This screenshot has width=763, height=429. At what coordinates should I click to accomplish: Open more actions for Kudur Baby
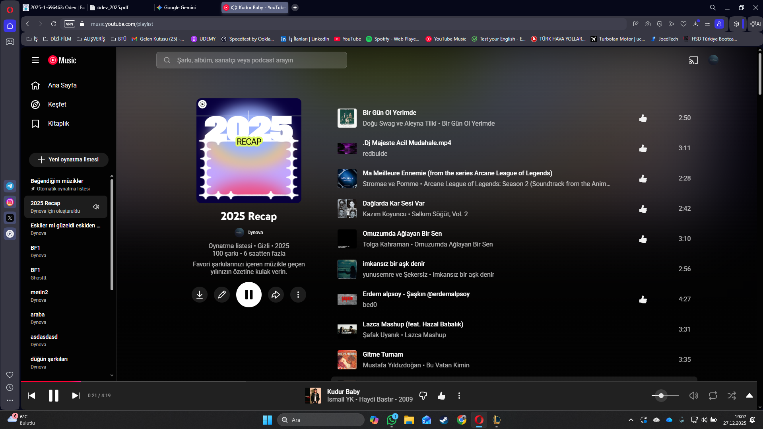[459, 396]
